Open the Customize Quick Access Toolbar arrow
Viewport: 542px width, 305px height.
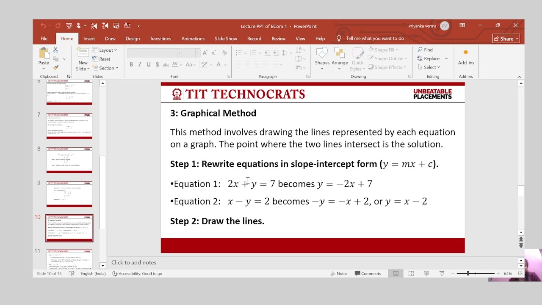click(138, 26)
